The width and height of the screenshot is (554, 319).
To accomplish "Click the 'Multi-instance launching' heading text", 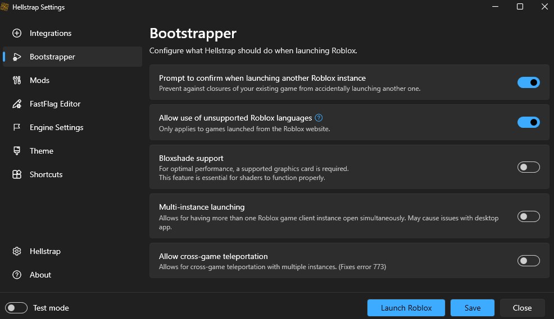I will click(202, 207).
